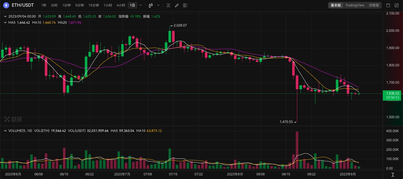
Task: Click the auto-fit price scale icon
Action: click(393, 175)
